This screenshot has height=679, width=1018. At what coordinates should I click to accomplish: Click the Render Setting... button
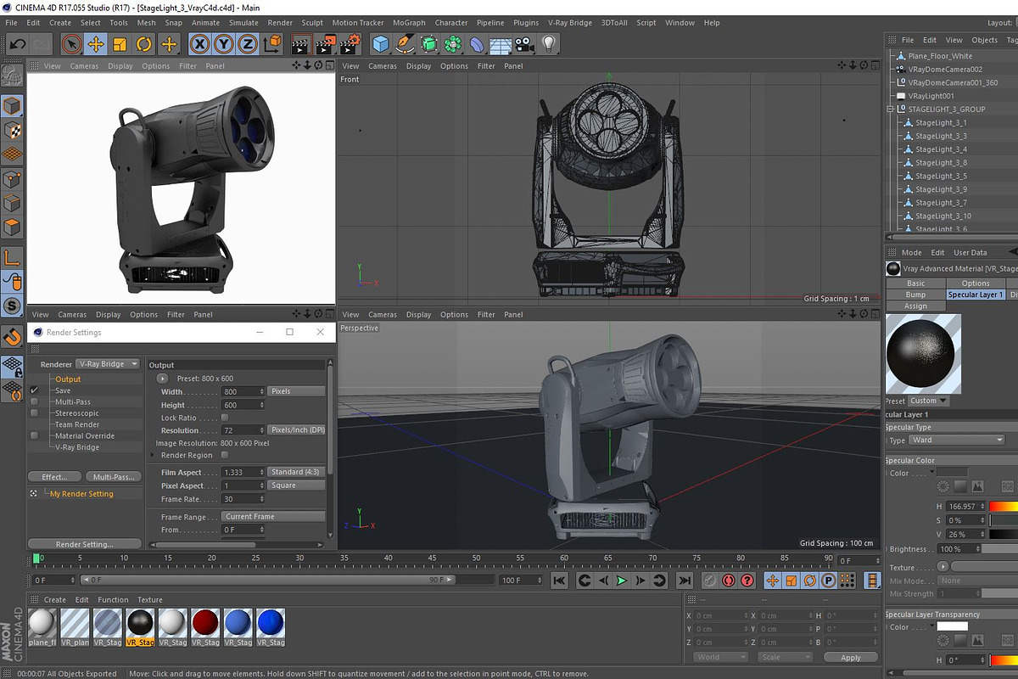tap(84, 544)
